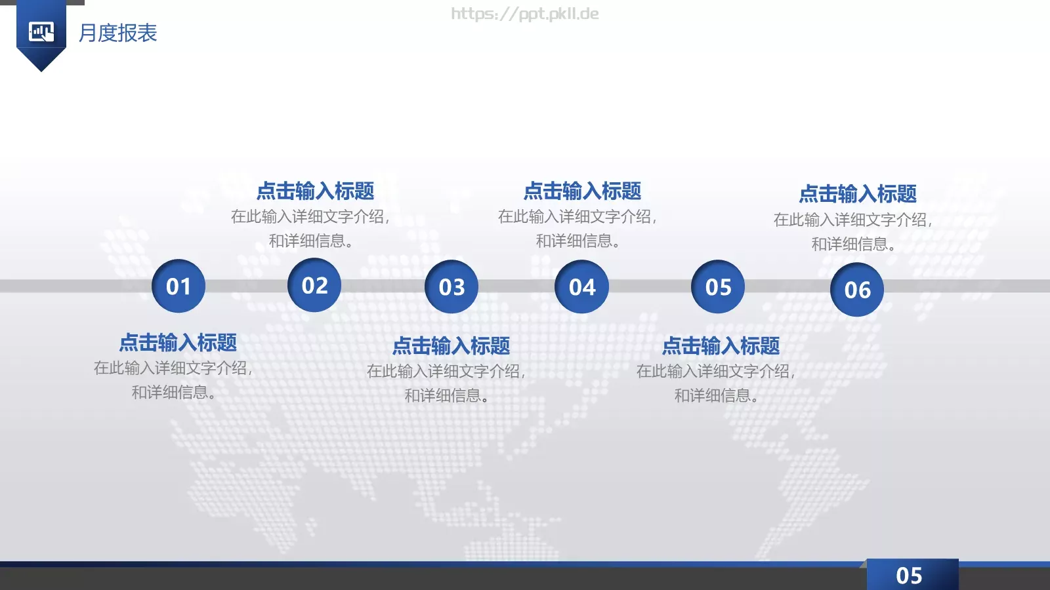Click 点击输入标题 heading for step 04
This screenshot has height=590, width=1050.
click(x=582, y=191)
